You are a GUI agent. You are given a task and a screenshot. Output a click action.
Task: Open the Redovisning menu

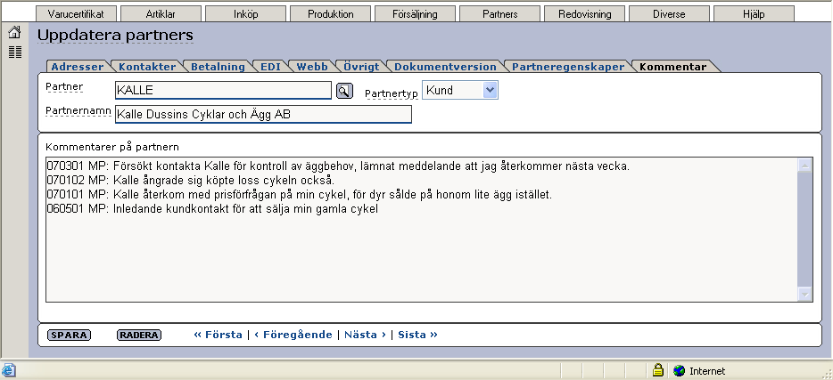[x=584, y=14]
